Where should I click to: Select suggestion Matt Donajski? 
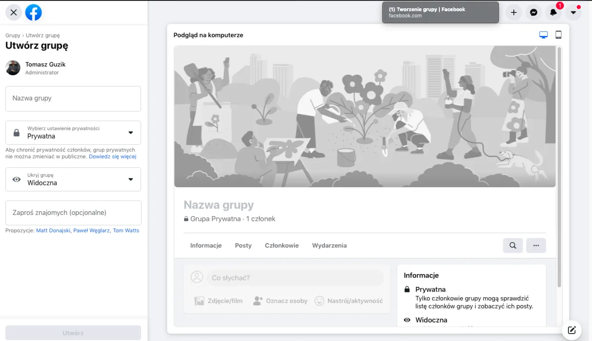point(54,231)
